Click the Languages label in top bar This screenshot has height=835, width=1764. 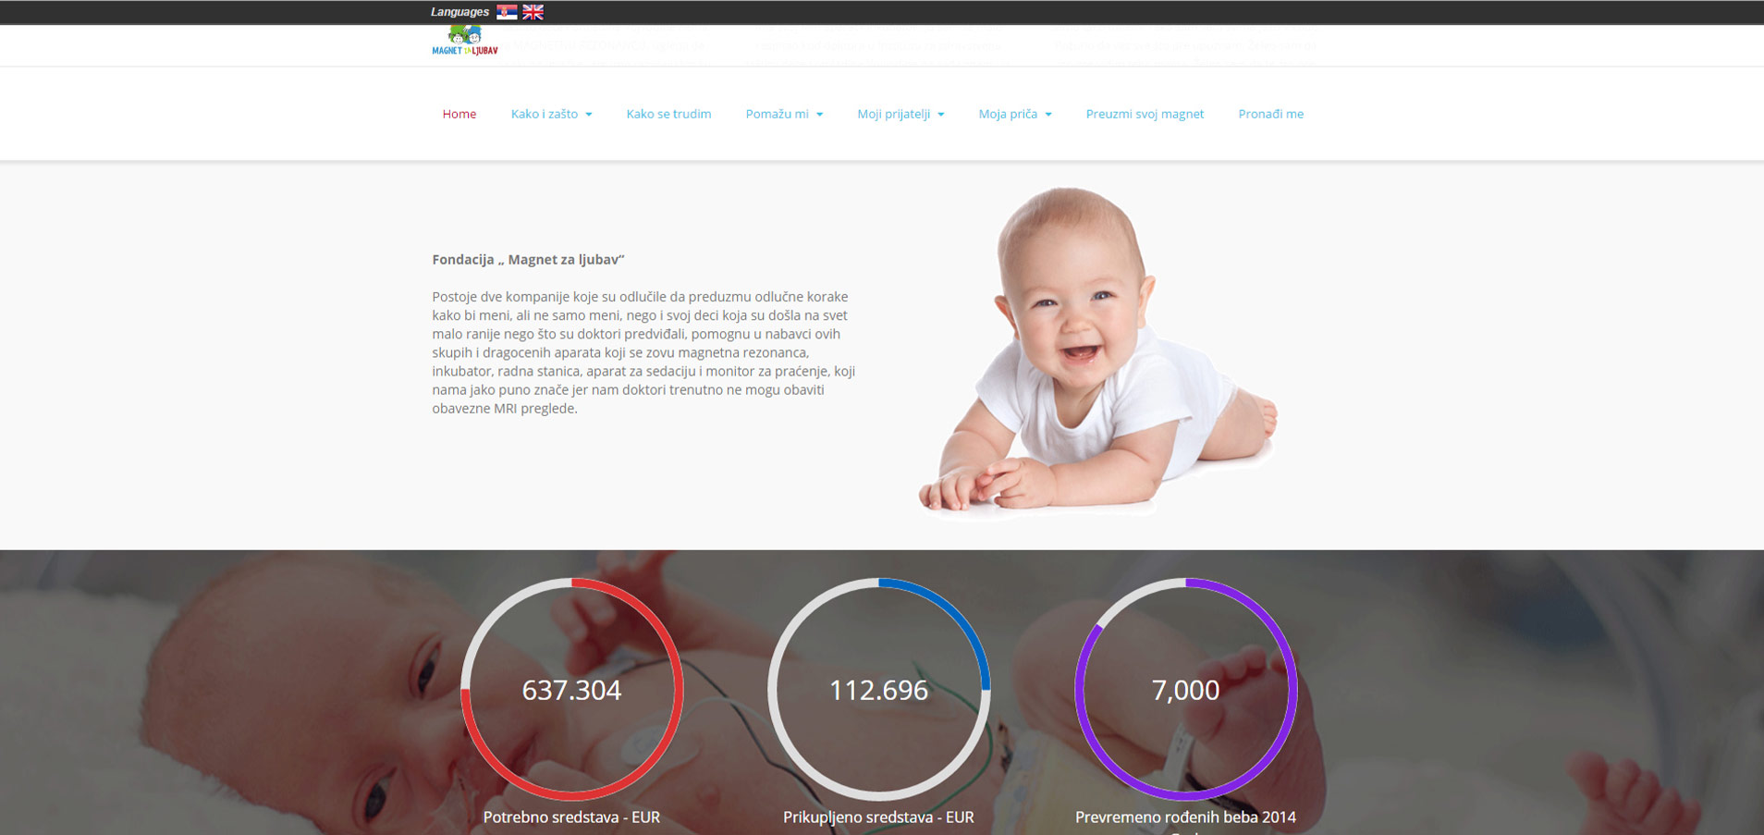click(459, 12)
